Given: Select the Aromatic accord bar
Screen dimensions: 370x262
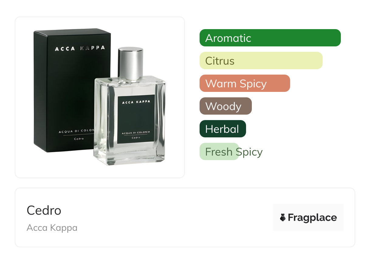Looking at the screenshot, I should tap(270, 38).
